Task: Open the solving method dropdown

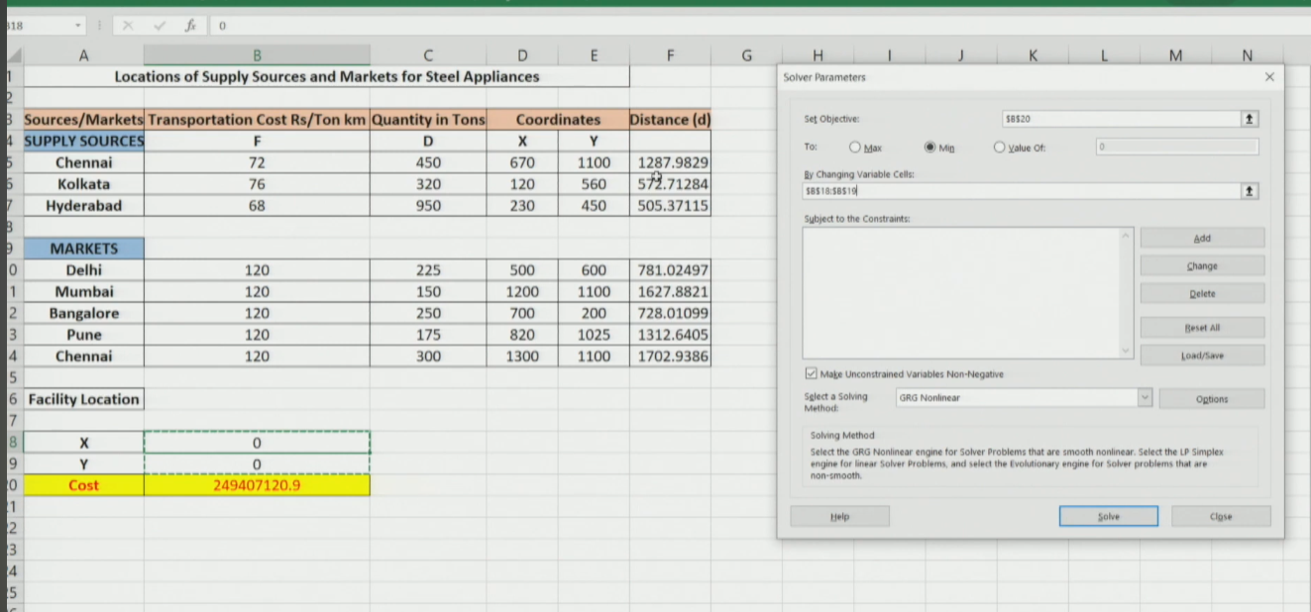Action: (x=1146, y=397)
